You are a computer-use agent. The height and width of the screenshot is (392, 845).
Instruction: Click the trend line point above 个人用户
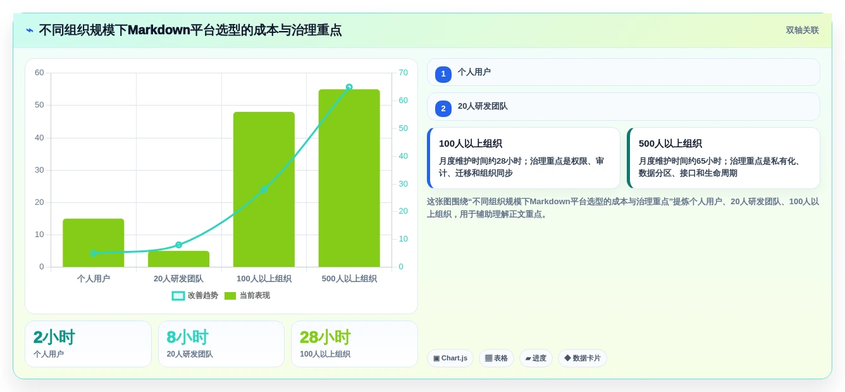94,253
